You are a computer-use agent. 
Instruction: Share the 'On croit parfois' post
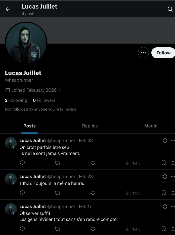pyautogui.click(x=172, y=163)
